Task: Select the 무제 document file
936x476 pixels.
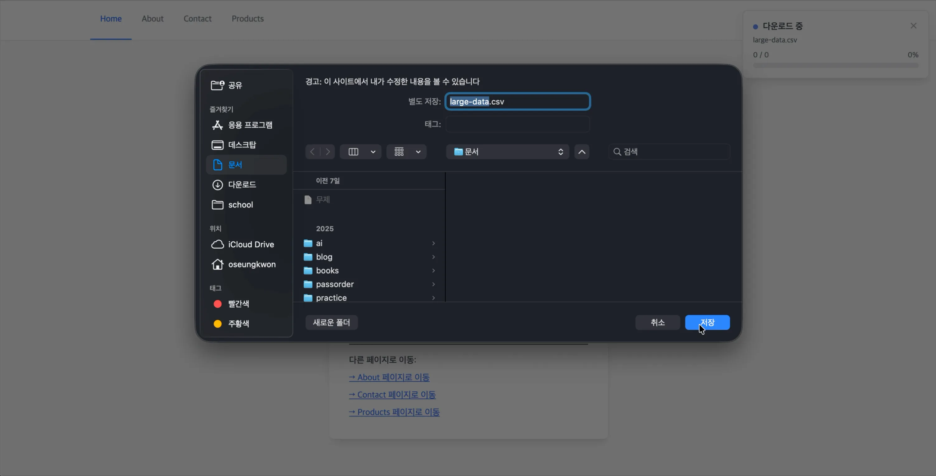Action: tap(369, 199)
